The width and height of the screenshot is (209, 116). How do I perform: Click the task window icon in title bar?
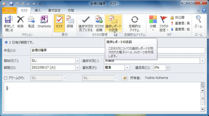[x=4, y=4]
